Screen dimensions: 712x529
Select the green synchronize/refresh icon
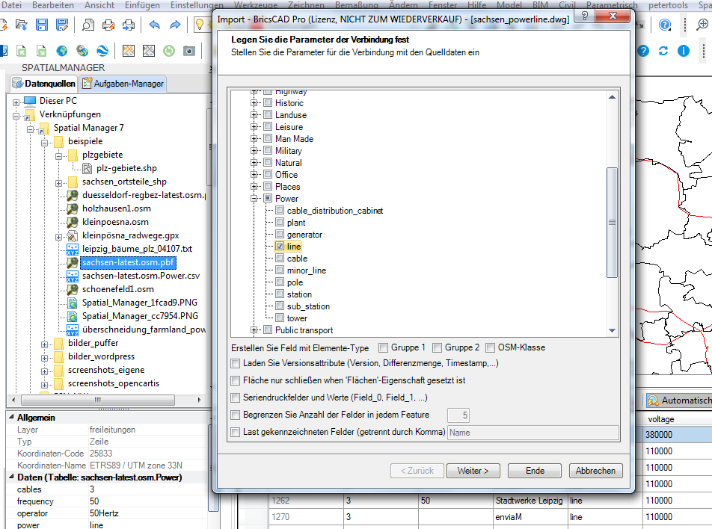[x=170, y=51]
